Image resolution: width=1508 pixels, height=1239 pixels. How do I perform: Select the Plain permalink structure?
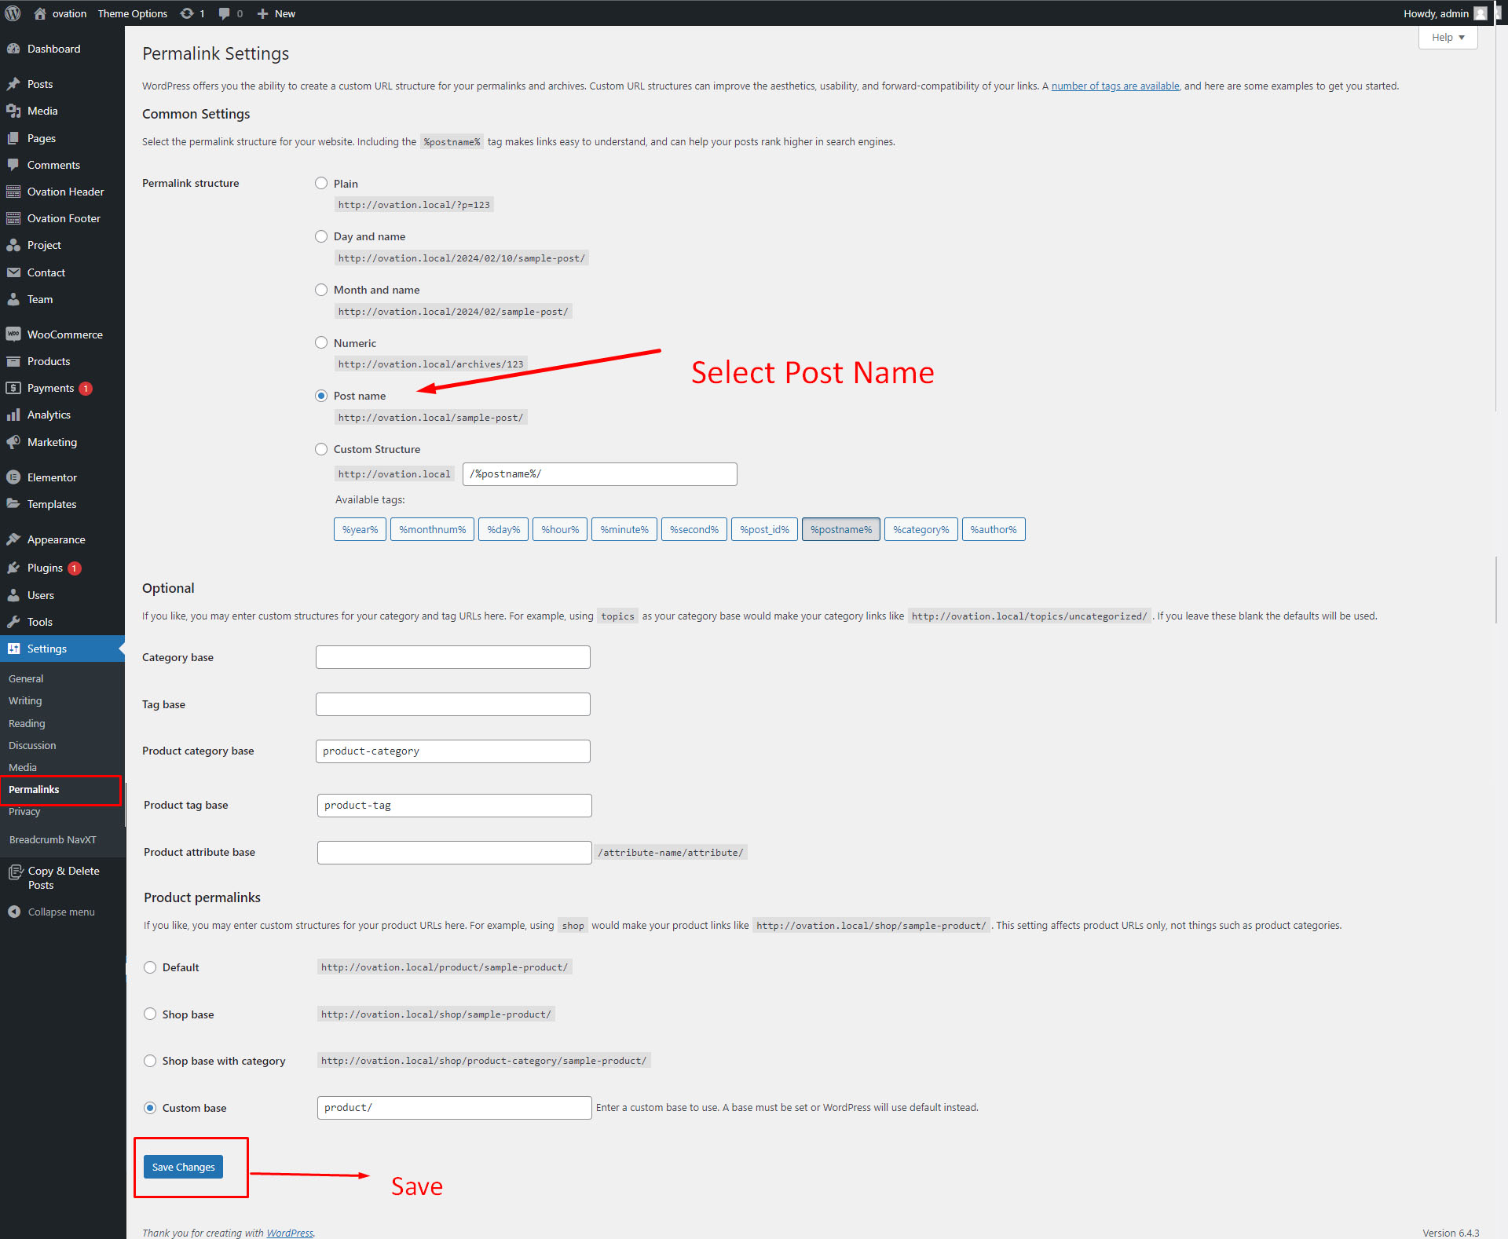point(321,183)
